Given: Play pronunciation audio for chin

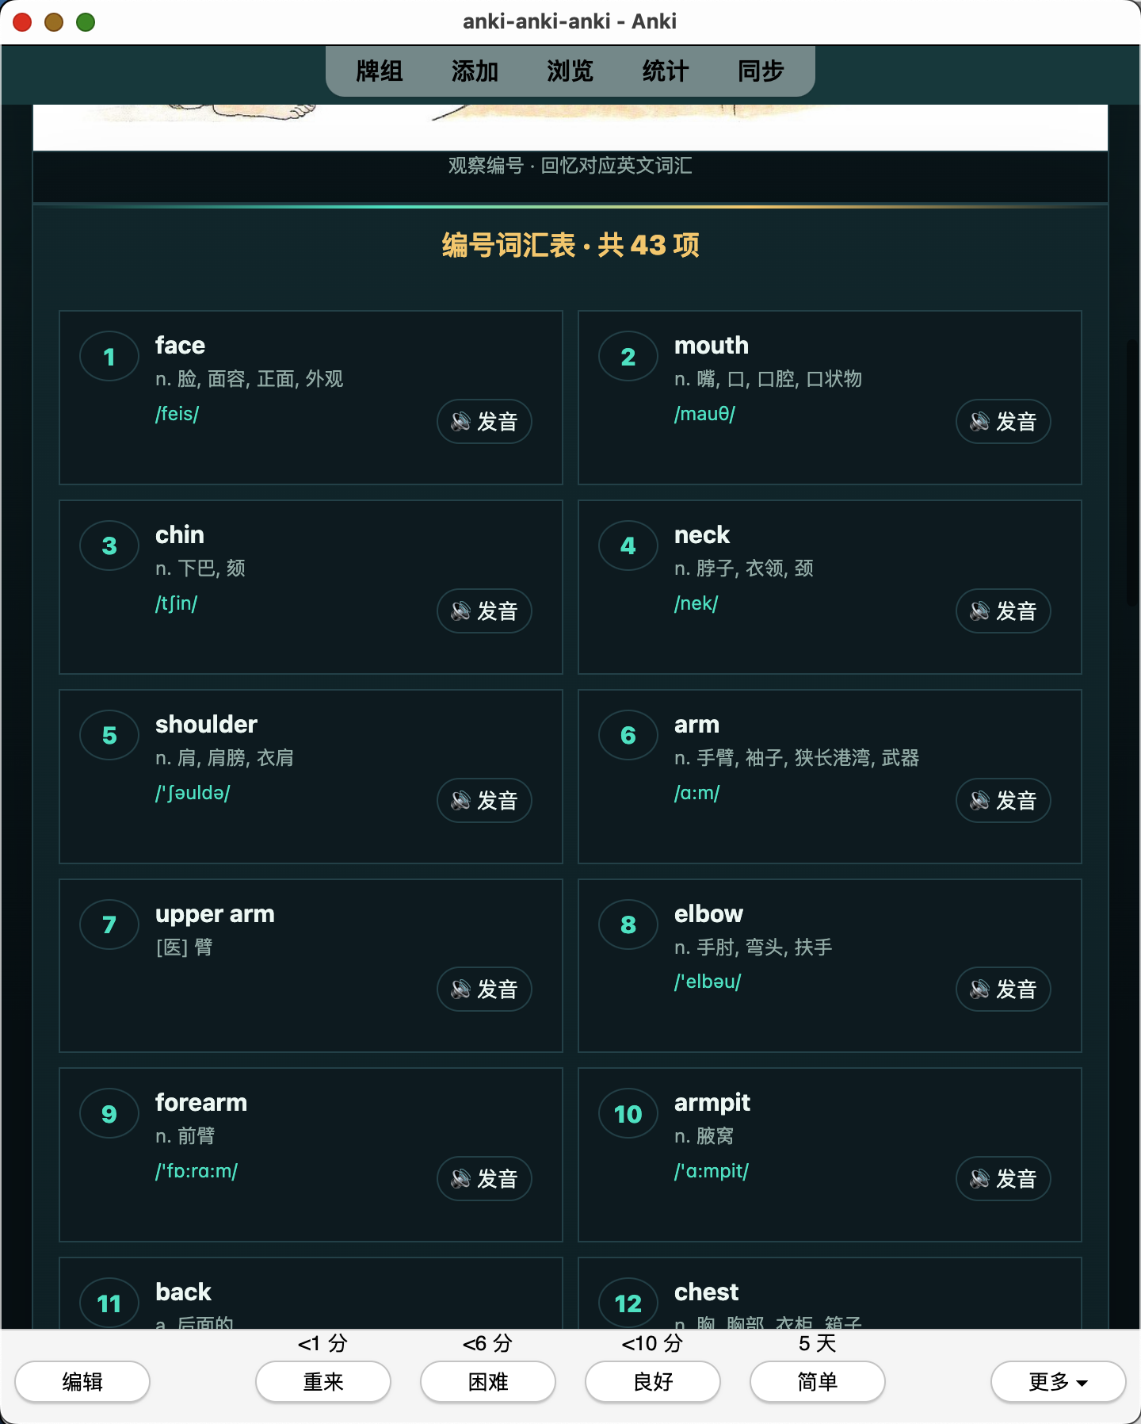Looking at the screenshot, I should (484, 611).
